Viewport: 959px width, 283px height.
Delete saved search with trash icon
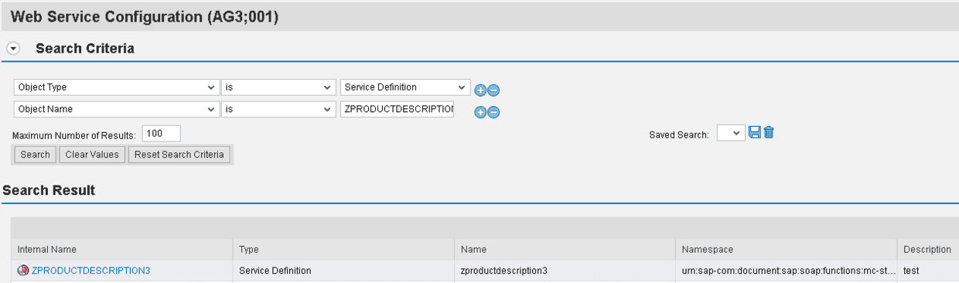769,132
